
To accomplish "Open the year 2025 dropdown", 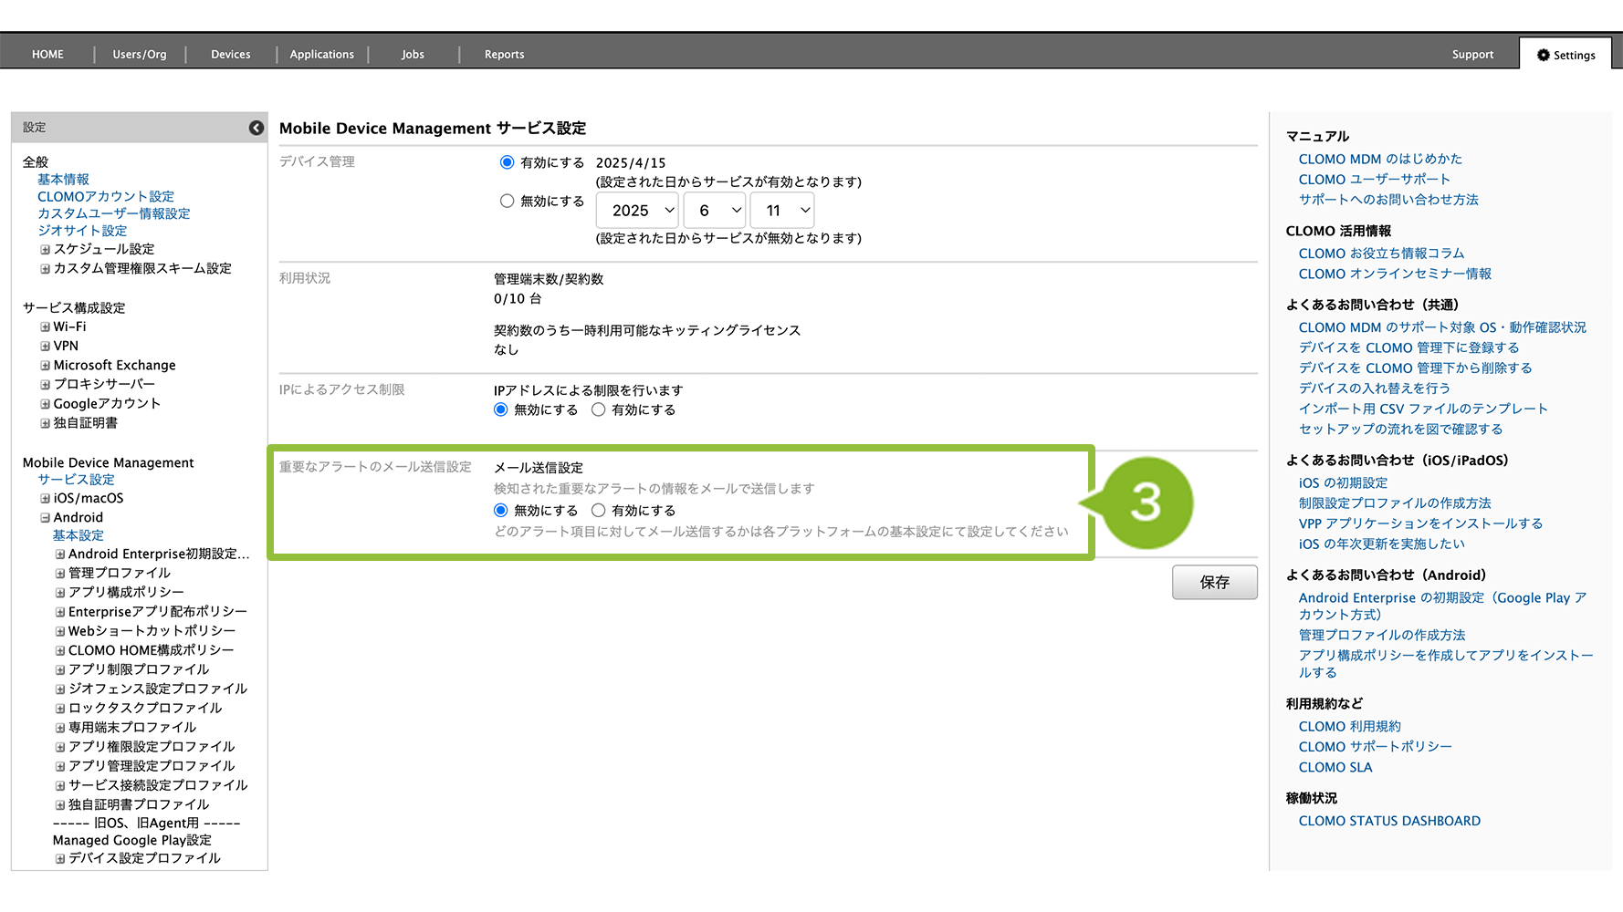I will point(637,211).
